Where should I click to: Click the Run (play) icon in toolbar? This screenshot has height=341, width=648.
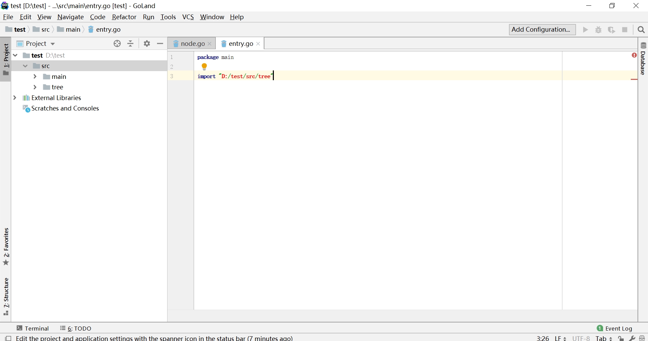point(586,30)
